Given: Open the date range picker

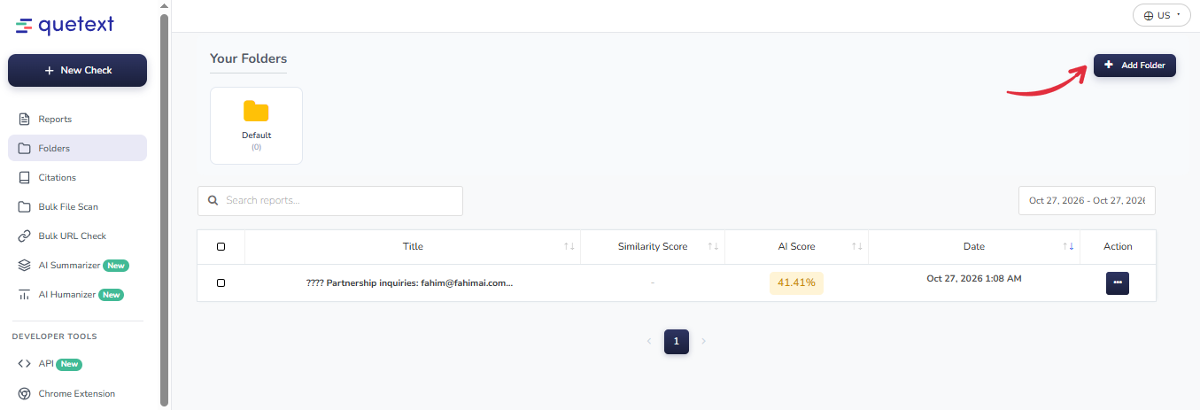Looking at the screenshot, I should pyautogui.click(x=1087, y=200).
